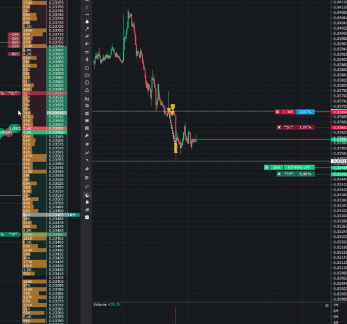The width and height of the screenshot is (347, 324).
Task: Click order book price 0,03440
Action: click(56, 250)
